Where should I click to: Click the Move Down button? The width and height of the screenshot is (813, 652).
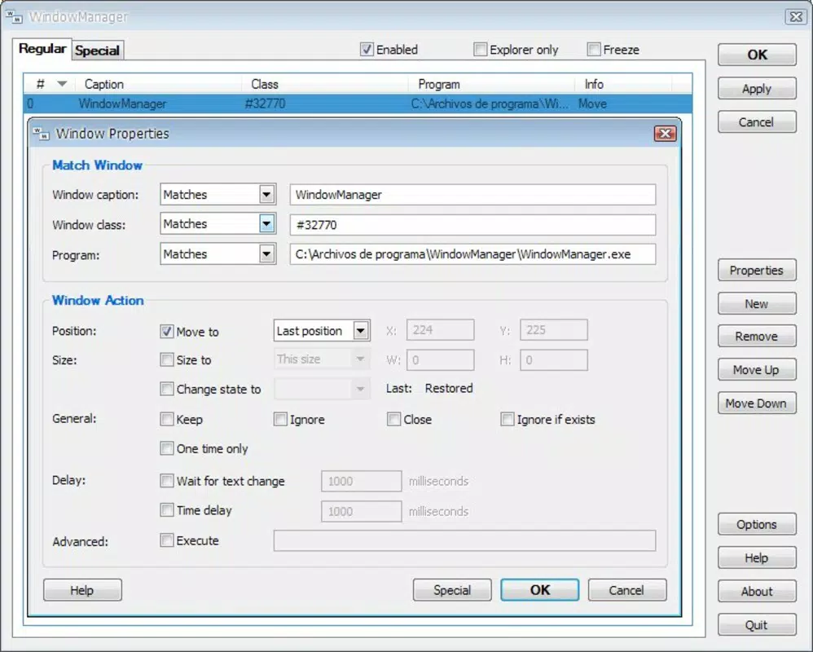(x=757, y=403)
